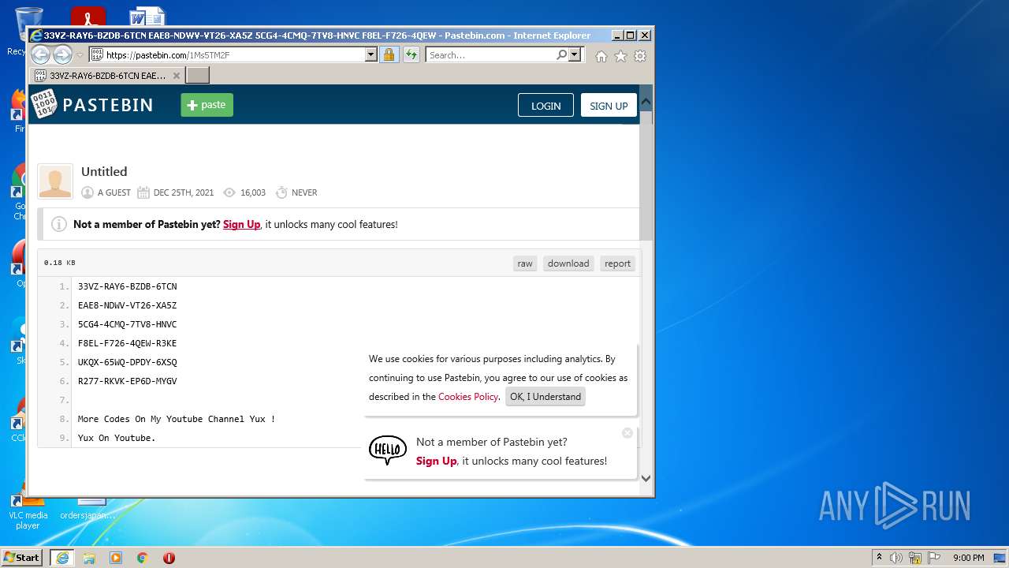Screen dimensions: 1009x568
Task: Select code line EAE8-NDWV-VT26-XA5Z
Action: [127, 305]
